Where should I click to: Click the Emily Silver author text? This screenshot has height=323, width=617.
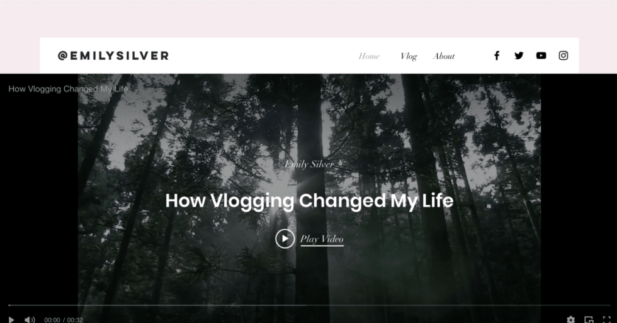click(309, 164)
